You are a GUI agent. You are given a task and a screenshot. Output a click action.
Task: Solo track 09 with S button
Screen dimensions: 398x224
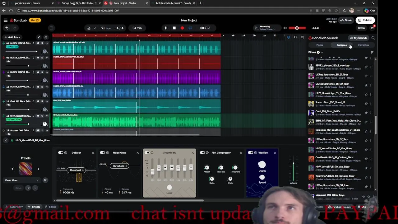[42, 58]
